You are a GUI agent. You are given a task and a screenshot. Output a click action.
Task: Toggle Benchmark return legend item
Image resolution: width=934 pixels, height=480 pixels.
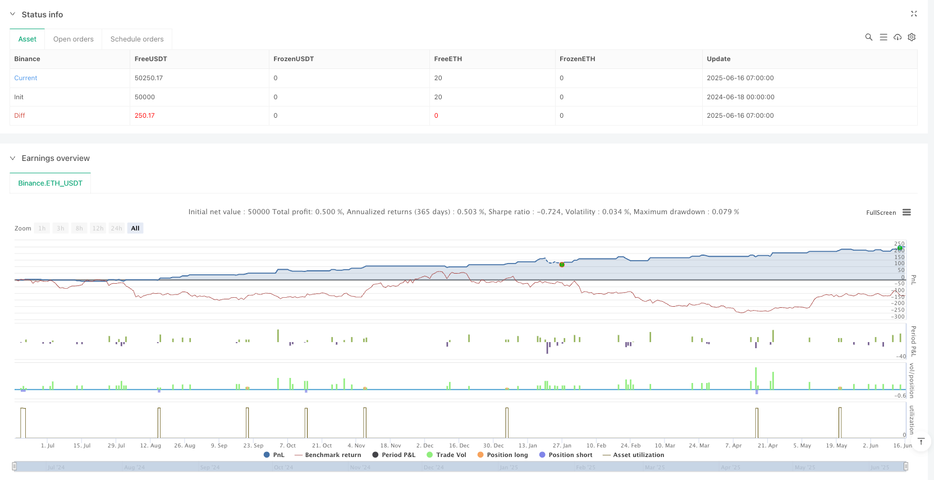point(328,455)
